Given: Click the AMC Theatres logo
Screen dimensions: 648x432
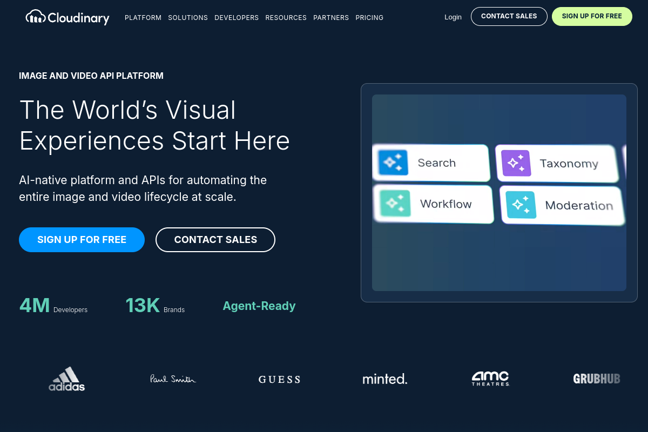Looking at the screenshot, I should (x=490, y=379).
